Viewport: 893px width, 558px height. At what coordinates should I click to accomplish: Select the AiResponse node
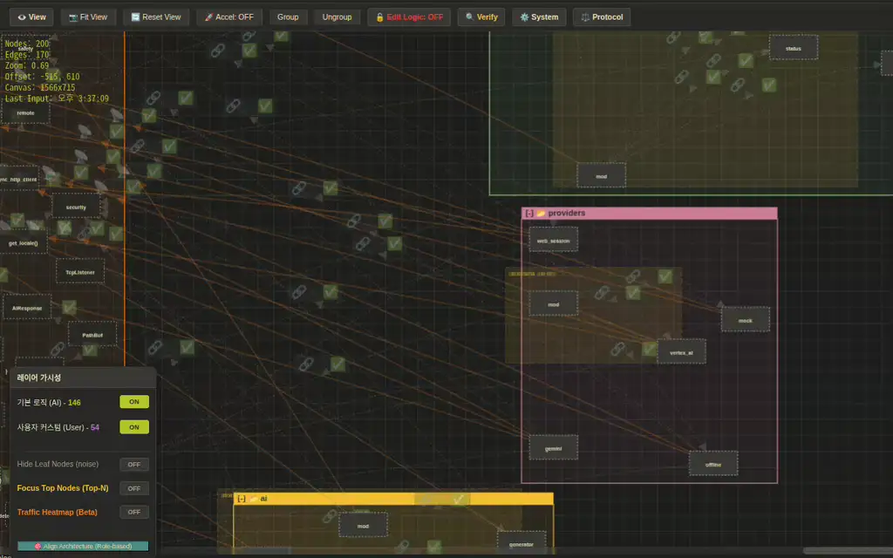click(x=27, y=308)
